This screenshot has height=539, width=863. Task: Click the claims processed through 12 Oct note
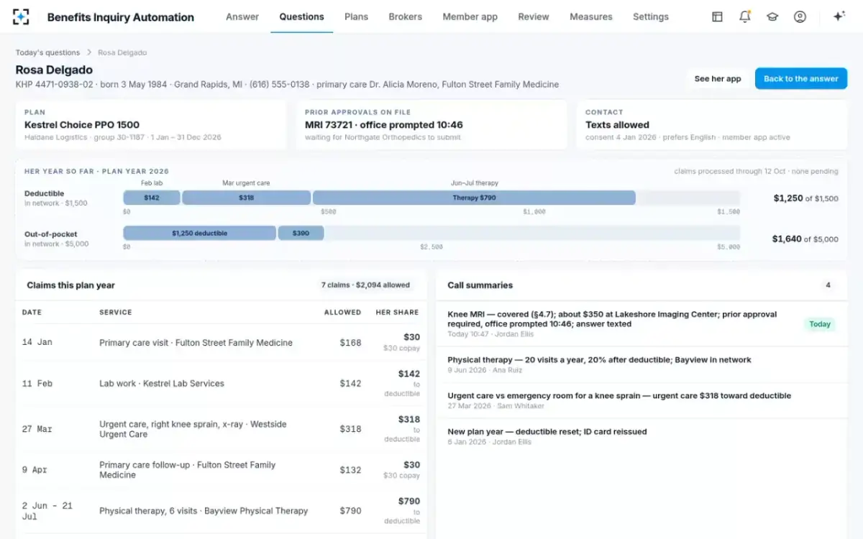click(756, 171)
